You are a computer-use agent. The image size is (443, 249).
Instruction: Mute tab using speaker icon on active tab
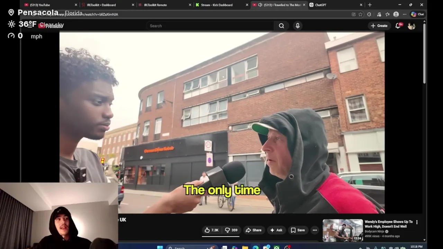coord(260,5)
